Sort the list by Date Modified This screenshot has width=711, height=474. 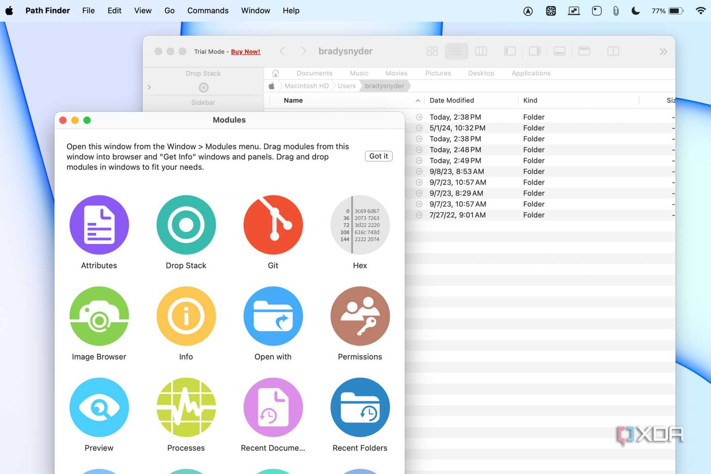point(452,100)
